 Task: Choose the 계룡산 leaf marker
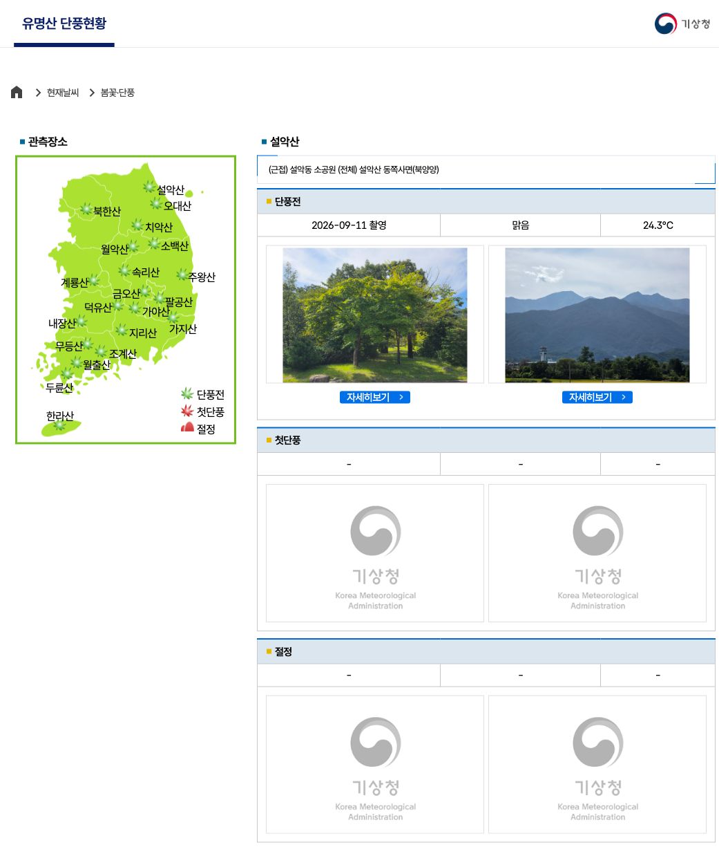[94, 280]
